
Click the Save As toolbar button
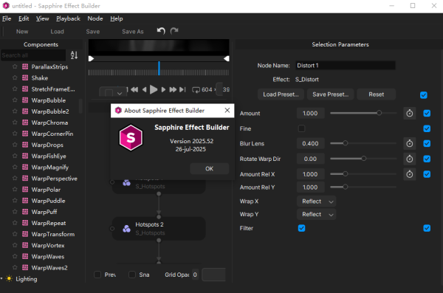pos(133,32)
